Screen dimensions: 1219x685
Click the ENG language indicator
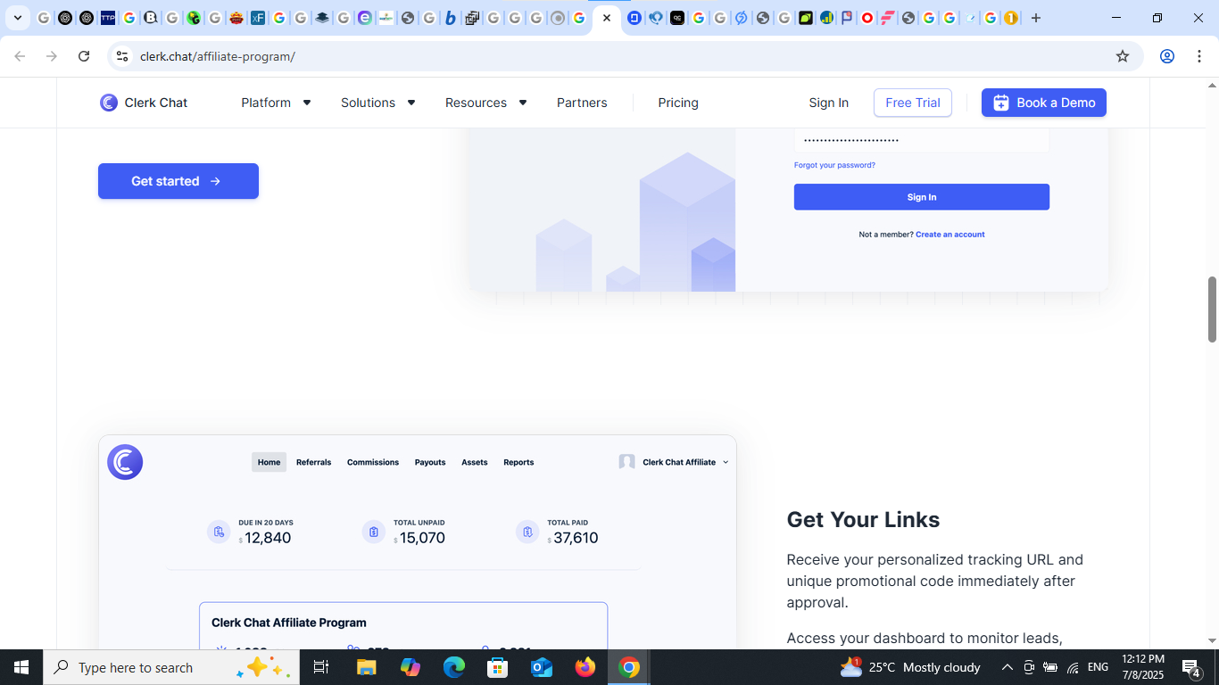click(x=1098, y=667)
